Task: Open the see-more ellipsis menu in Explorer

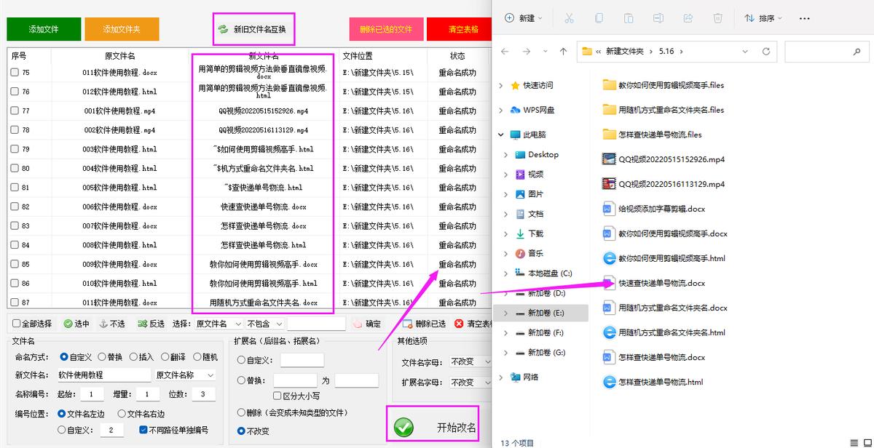Action: (804, 18)
